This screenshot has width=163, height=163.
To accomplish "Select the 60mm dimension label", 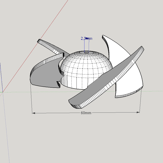I will [x=86, y=113].
